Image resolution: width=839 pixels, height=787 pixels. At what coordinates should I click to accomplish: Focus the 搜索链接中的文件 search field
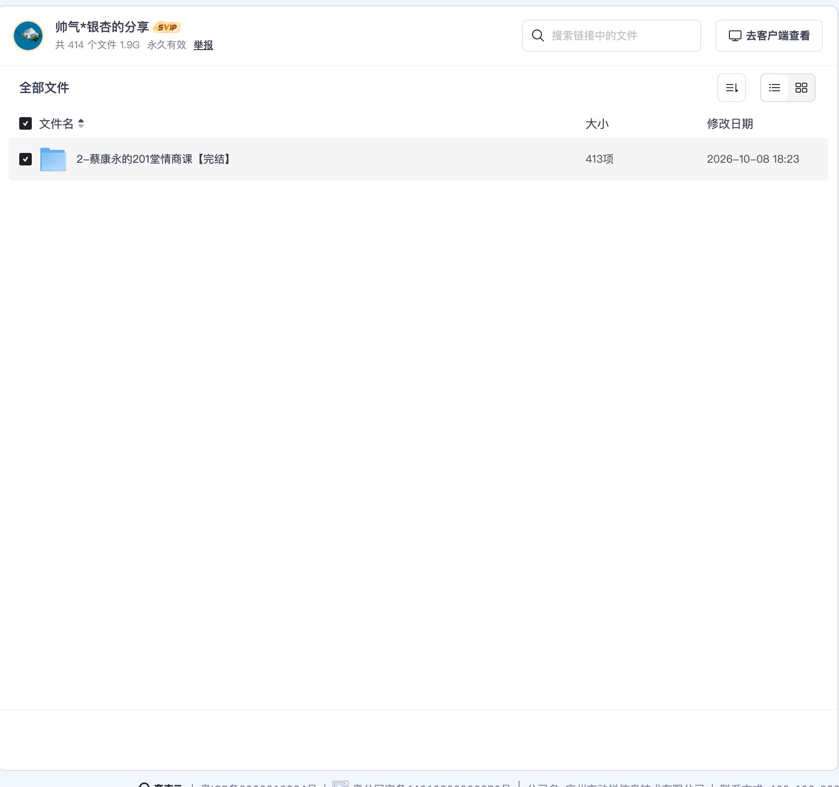pyautogui.click(x=611, y=36)
